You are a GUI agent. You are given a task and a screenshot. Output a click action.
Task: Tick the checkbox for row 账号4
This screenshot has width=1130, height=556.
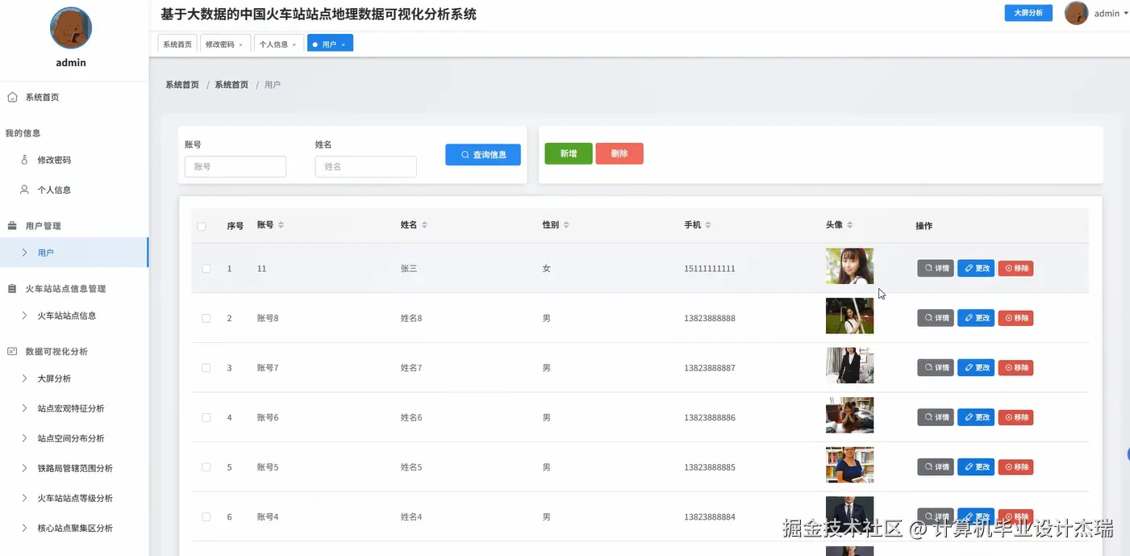(206, 517)
